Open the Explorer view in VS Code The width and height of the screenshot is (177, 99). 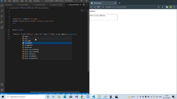click(x=2, y=5)
